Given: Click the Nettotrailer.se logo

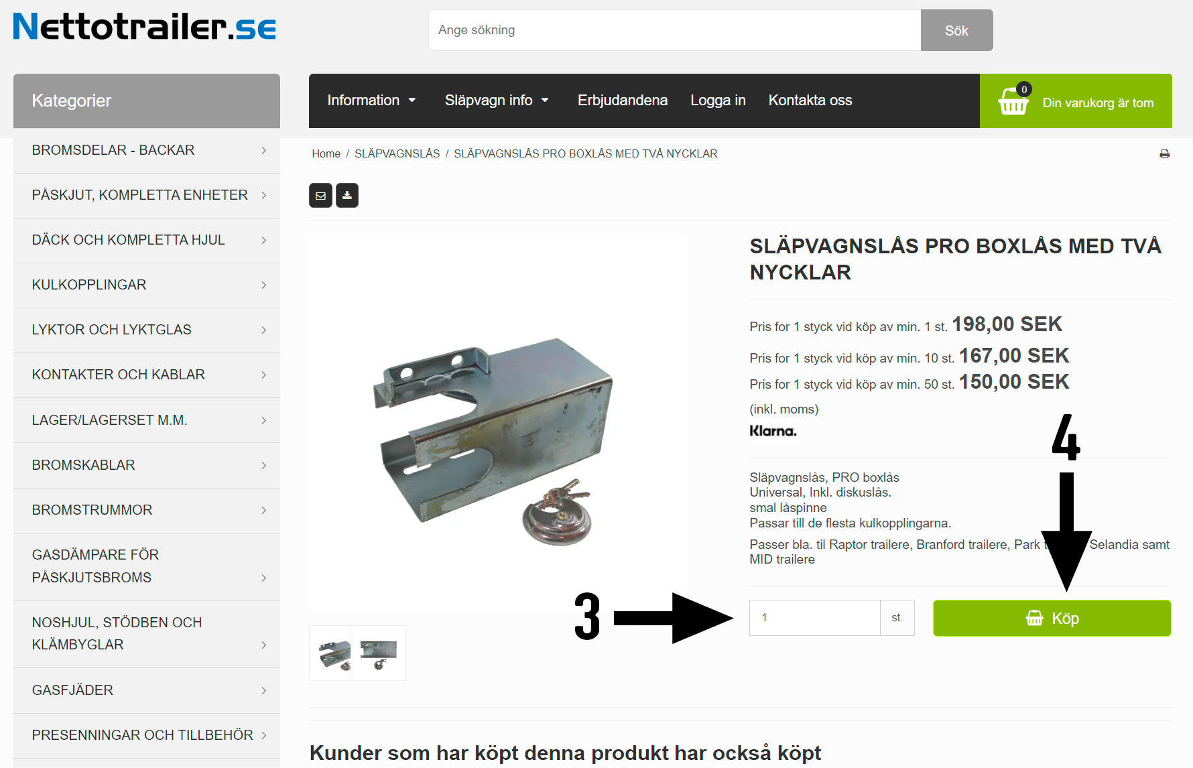Looking at the screenshot, I should click(144, 27).
